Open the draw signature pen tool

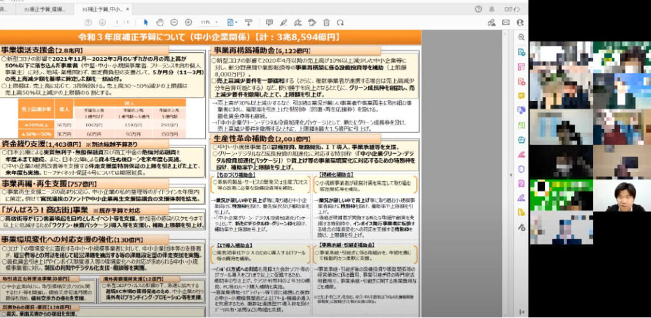click(298, 22)
